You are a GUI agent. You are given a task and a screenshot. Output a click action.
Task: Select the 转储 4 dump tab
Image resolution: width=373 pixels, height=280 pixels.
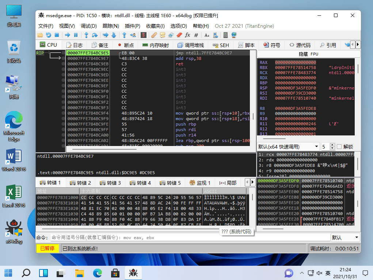click(x=140, y=183)
